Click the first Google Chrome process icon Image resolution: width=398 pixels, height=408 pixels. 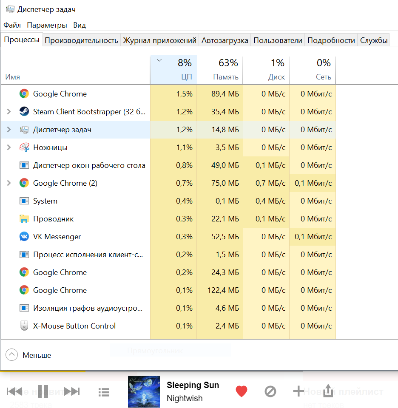tap(24, 93)
